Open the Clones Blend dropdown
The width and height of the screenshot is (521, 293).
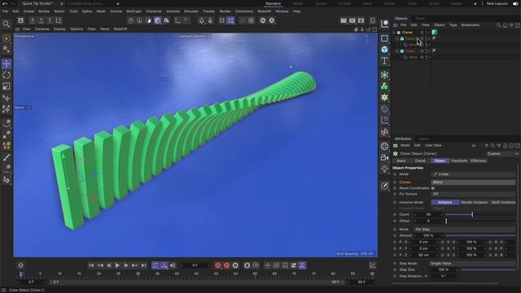point(473,182)
